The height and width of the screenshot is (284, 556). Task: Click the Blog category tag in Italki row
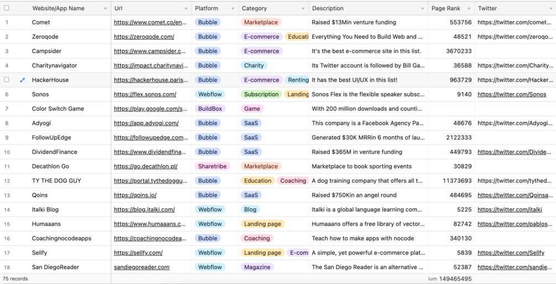250,209
